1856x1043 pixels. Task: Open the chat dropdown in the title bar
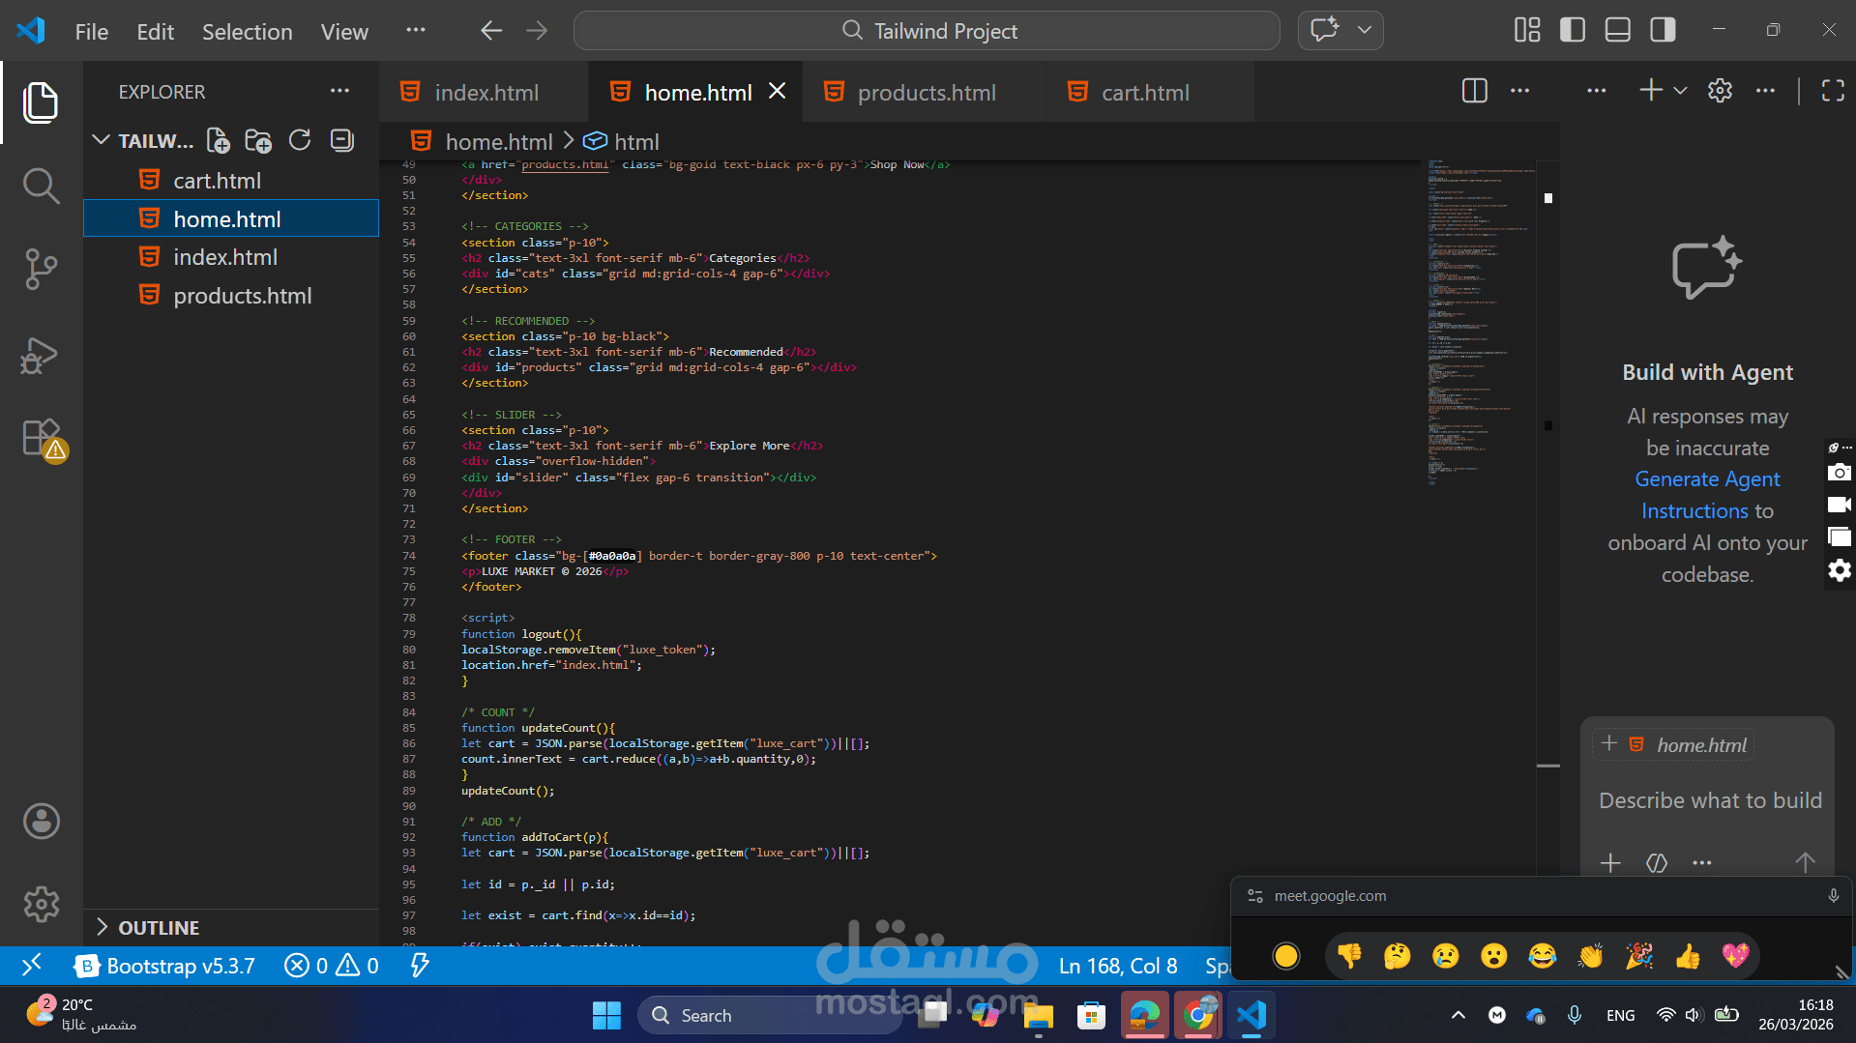(x=1365, y=30)
